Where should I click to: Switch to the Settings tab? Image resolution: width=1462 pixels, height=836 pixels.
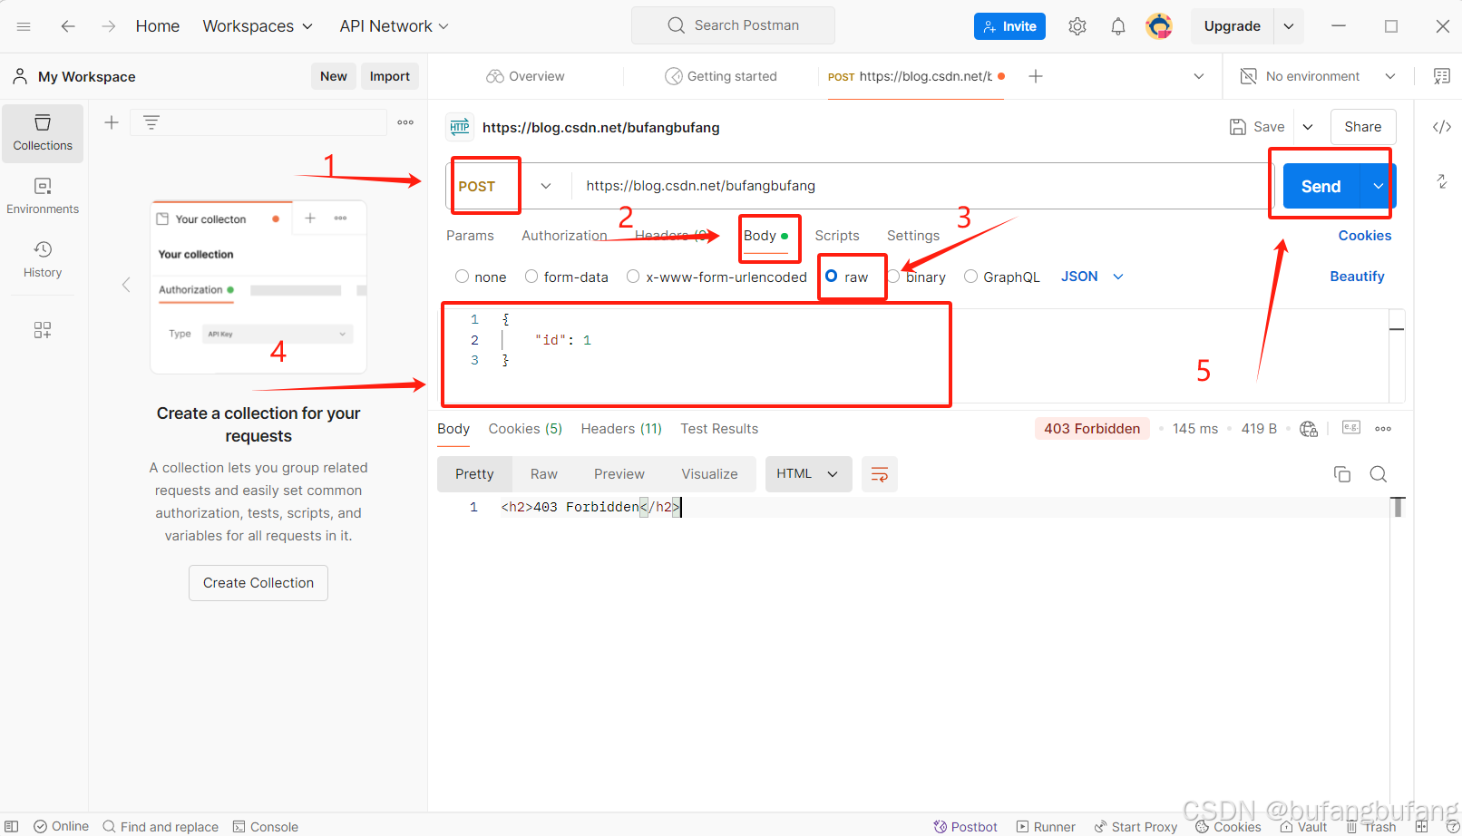tap(913, 236)
